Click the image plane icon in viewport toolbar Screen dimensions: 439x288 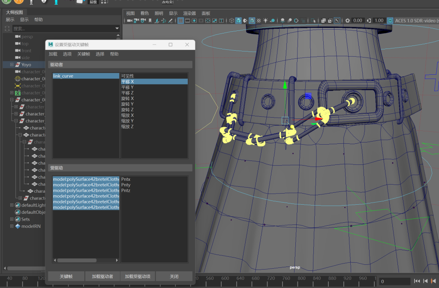[x=157, y=21]
